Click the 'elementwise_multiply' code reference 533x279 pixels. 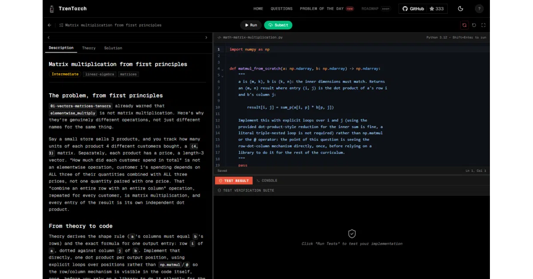[x=73, y=113]
